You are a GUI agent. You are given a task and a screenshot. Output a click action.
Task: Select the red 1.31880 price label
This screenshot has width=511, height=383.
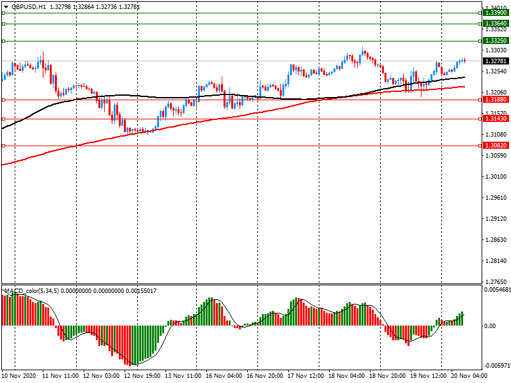tap(496, 100)
